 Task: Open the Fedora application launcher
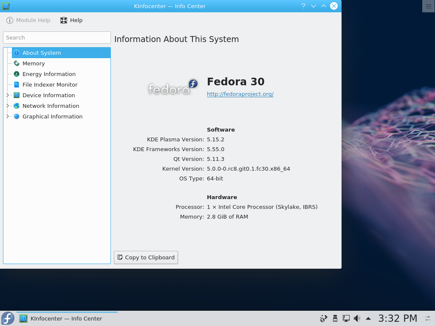[x=8, y=318]
